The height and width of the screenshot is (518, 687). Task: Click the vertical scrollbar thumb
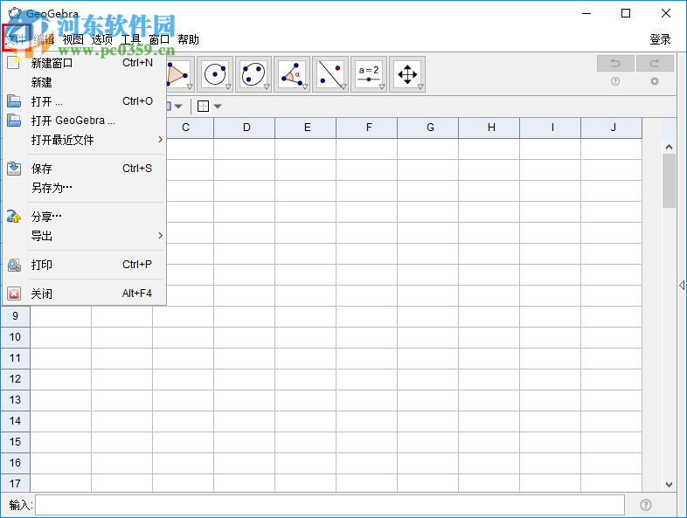tap(669, 181)
